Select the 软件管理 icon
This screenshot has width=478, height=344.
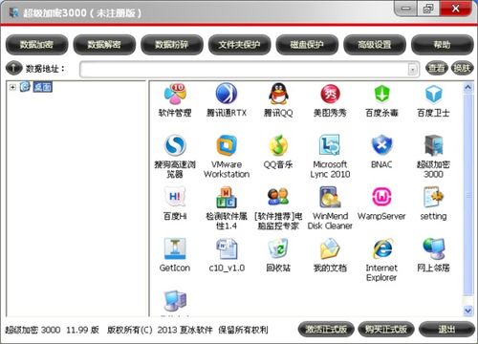[x=175, y=95]
